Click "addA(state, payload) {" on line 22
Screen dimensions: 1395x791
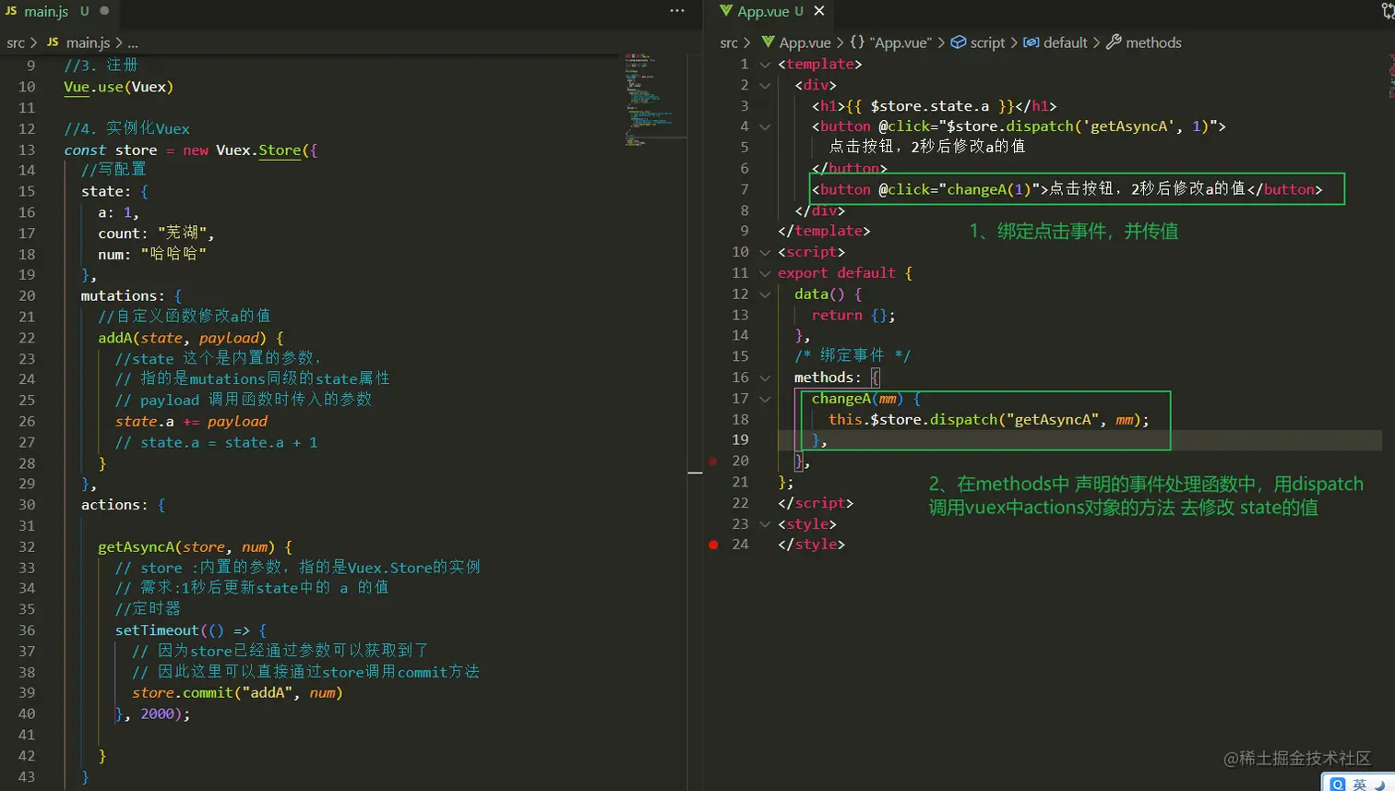pos(191,338)
